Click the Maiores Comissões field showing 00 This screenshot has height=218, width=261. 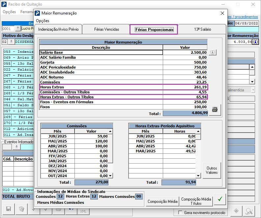(x=139, y=196)
